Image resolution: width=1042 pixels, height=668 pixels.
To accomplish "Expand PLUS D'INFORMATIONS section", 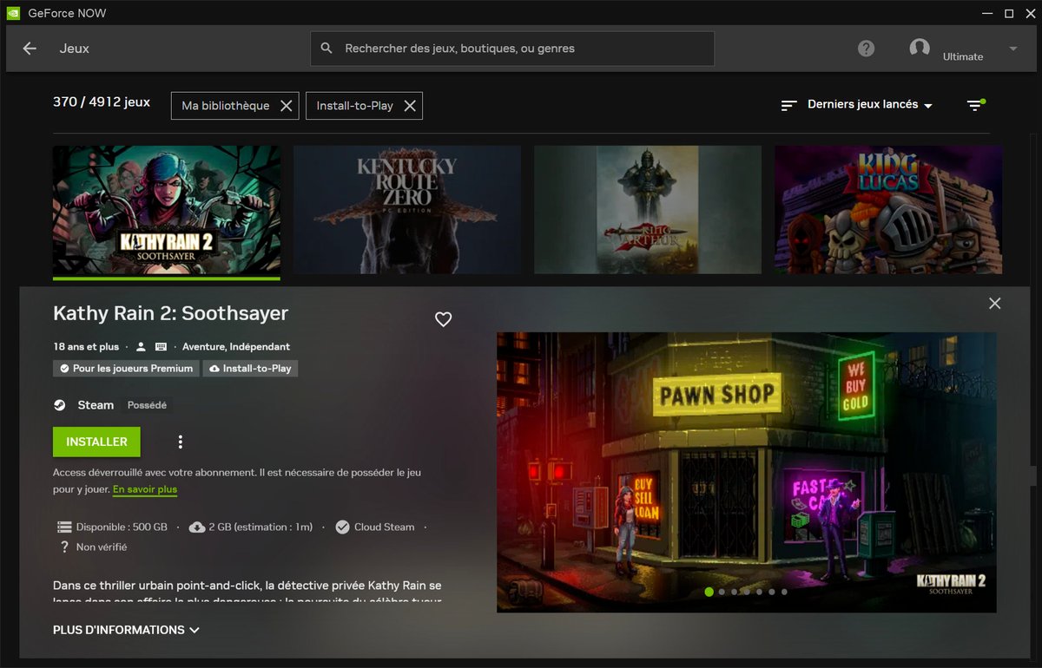I will point(126,630).
